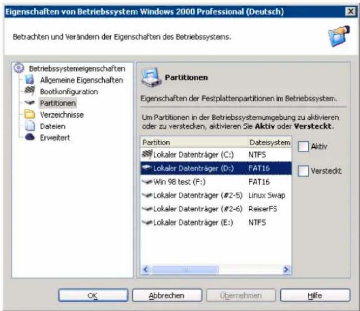This screenshot has width=360, height=311.
Task: Select row Lokaler Datenträger (C:)
Action: coord(216,155)
